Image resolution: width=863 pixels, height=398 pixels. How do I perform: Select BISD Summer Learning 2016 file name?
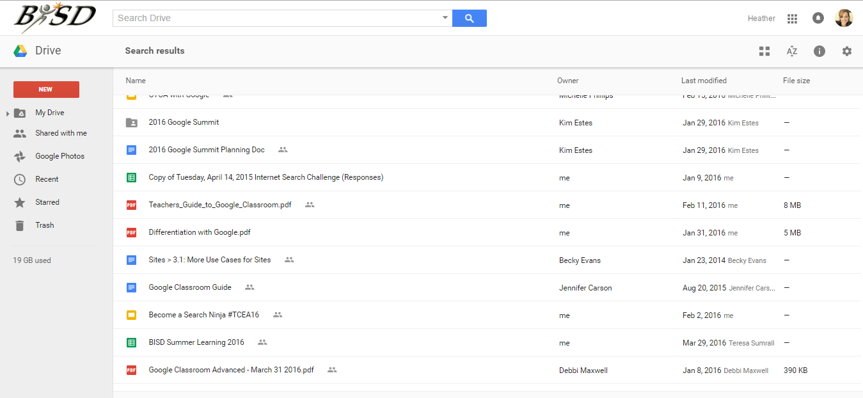coord(196,342)
